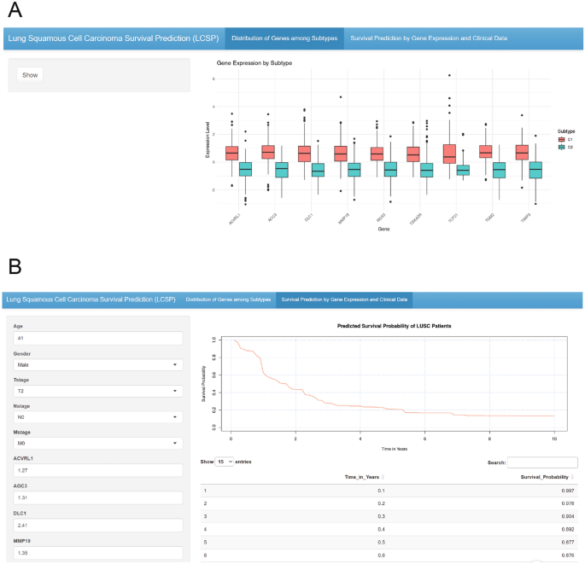Click the Subtype legend title
Image resolution: width=585 pixels, height=564 pixels.
coord(566,131)
